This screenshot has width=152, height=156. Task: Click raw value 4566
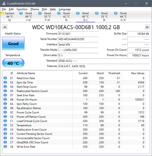141,82
